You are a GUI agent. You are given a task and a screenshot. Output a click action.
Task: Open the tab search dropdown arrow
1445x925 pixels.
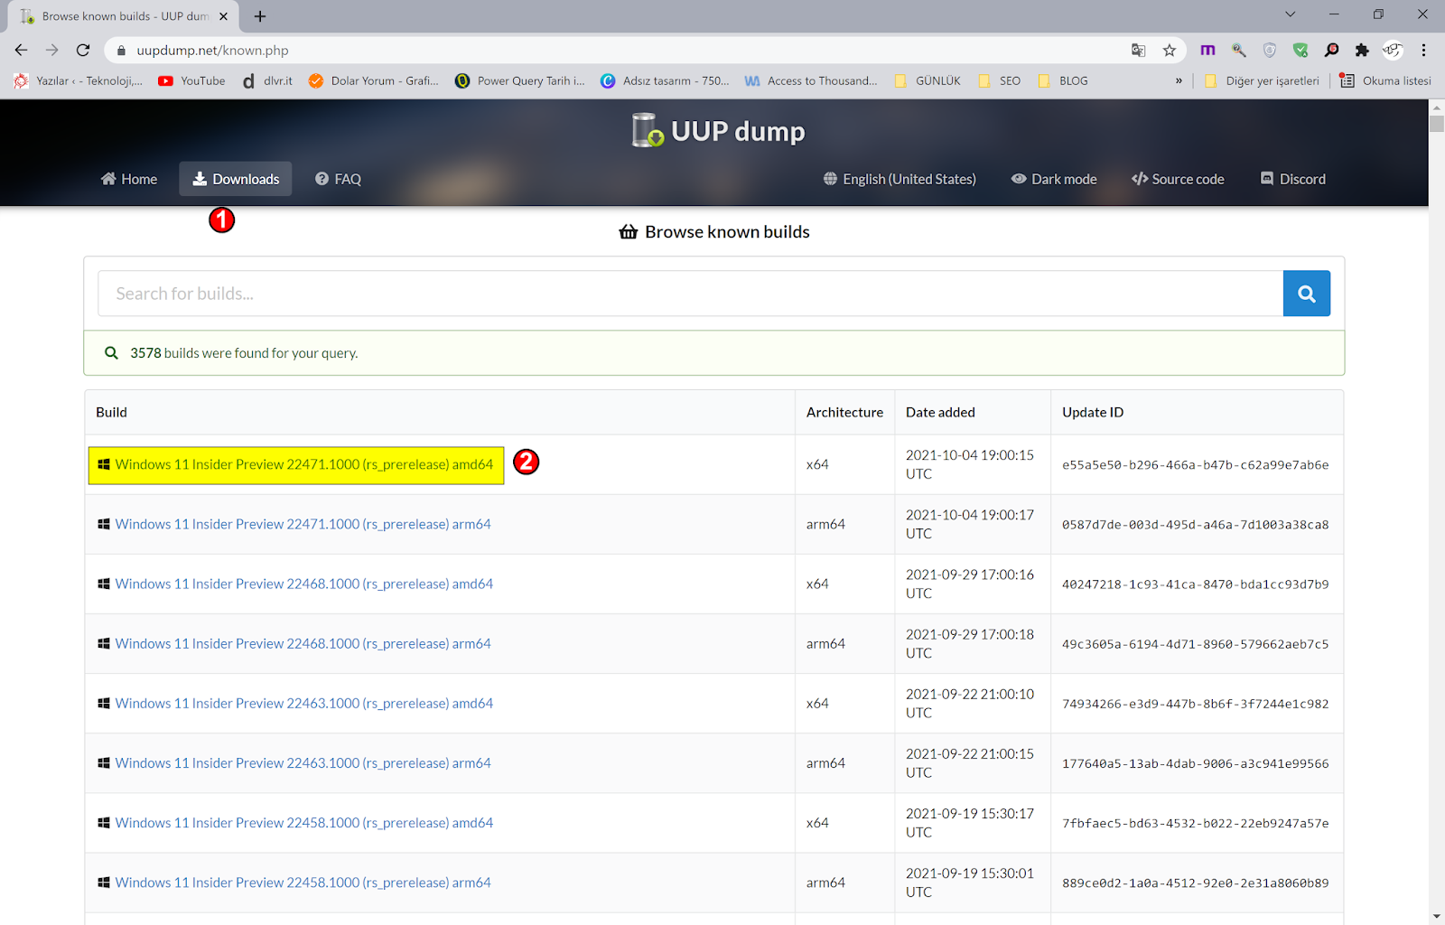(1290, 14)
